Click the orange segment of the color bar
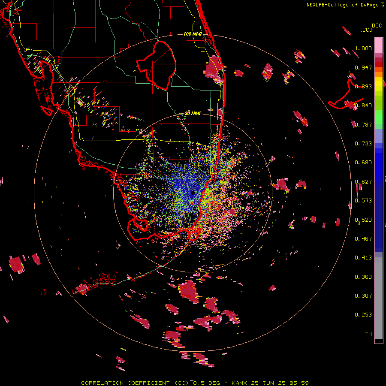The height and width of the screenshot is (386, 386). [379, 74]
